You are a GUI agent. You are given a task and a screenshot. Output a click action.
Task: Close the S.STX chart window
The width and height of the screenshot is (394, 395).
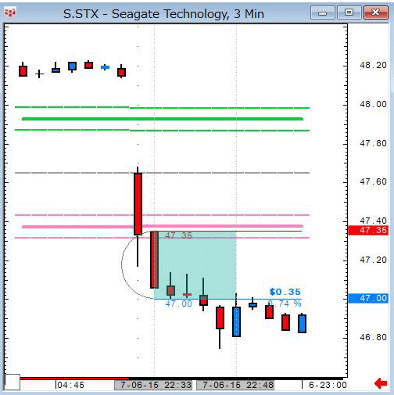click(x=376, y=13)
